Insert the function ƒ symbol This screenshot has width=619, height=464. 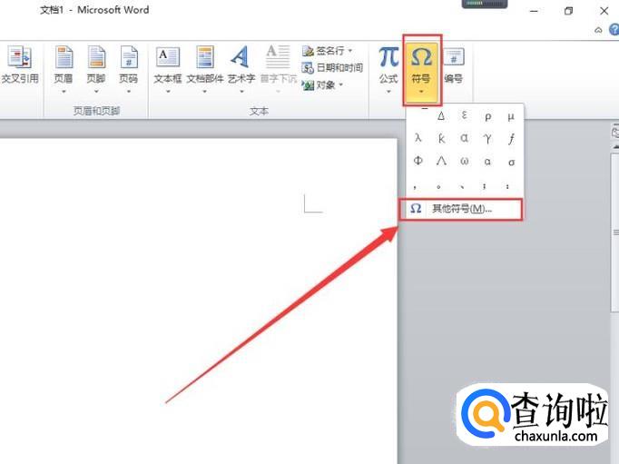coord(511,139)
